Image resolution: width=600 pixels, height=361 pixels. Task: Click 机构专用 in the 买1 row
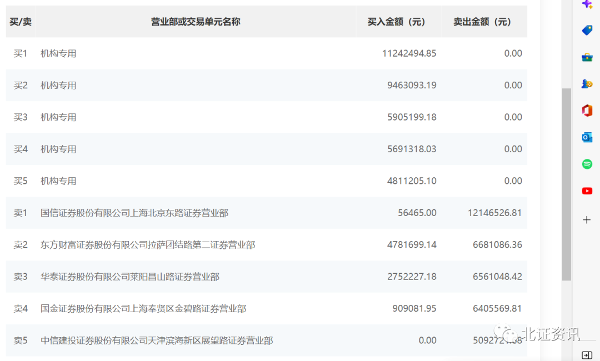tap(58, 53)
